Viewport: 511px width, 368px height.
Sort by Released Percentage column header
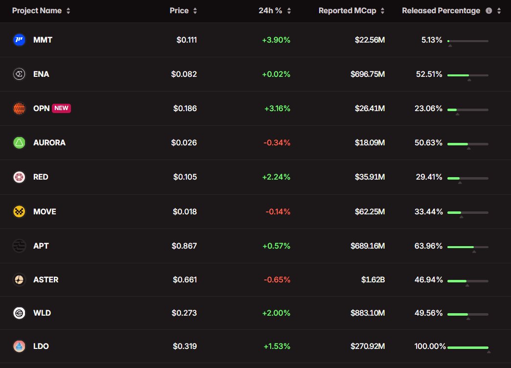click(x=441, y=11)
